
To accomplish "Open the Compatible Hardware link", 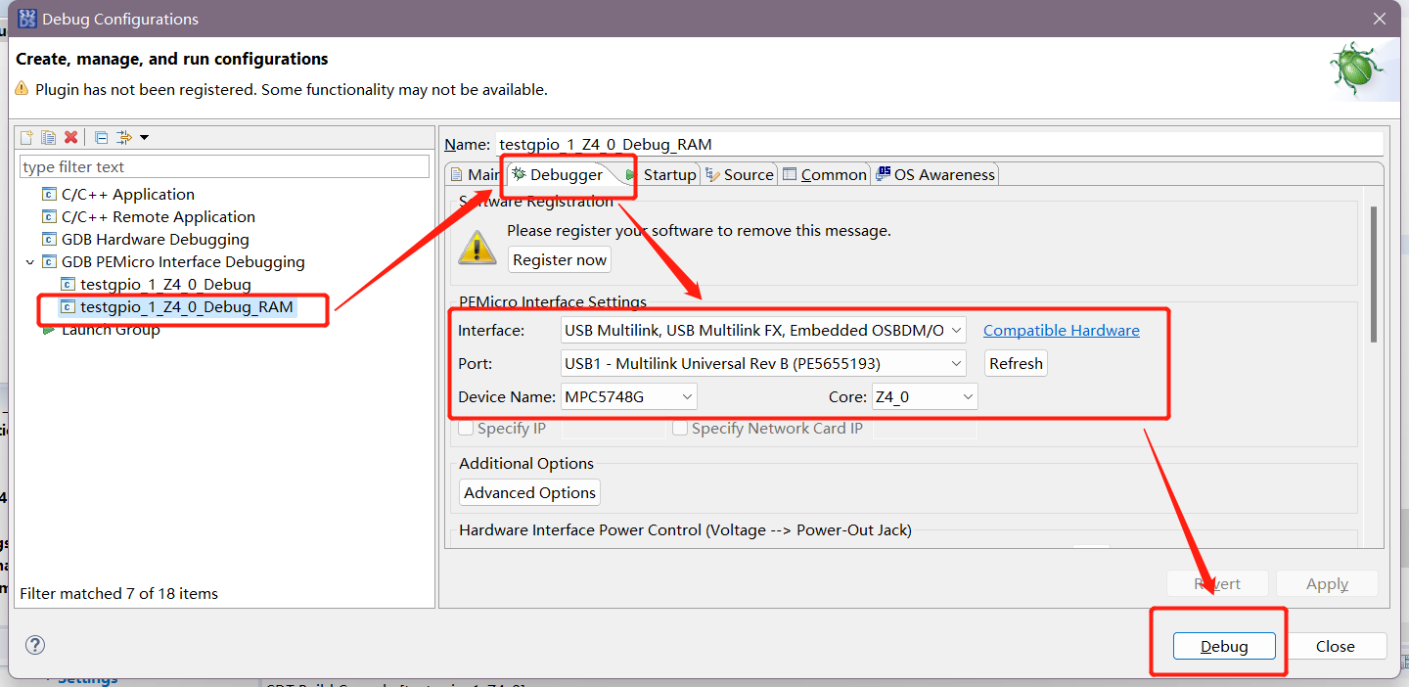I will 1062,330.
